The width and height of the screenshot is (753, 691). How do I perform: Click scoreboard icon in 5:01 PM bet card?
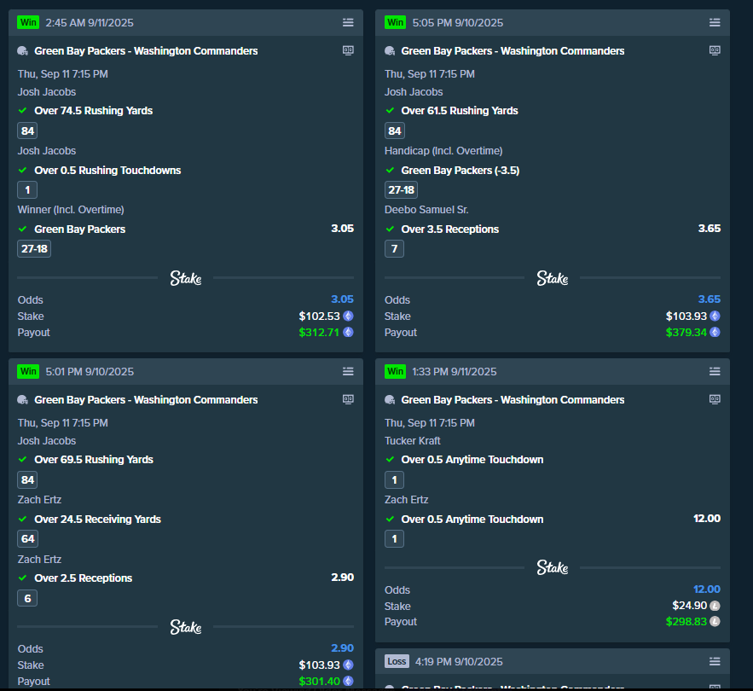click(348, 399)
